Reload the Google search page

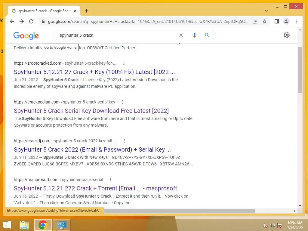pos(31,21)
